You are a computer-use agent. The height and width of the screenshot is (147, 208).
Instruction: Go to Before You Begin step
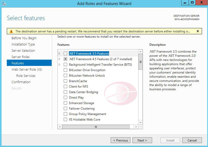(x=24, y=38)
